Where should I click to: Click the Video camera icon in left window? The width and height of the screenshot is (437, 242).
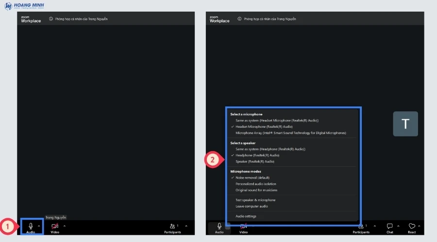pyautogui.click(x=55, y=226)
